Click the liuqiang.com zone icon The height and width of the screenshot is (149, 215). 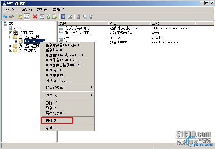pos(21,41)
